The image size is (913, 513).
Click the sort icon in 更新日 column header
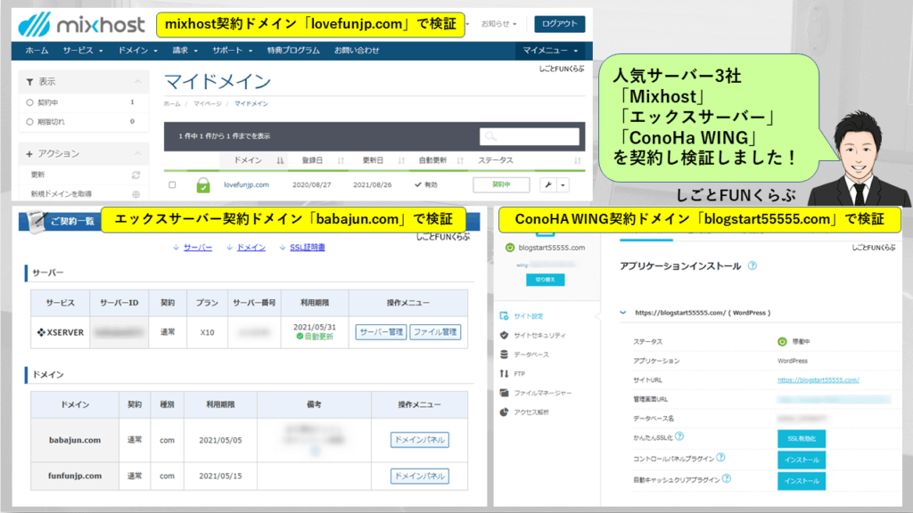pos(401,160)
